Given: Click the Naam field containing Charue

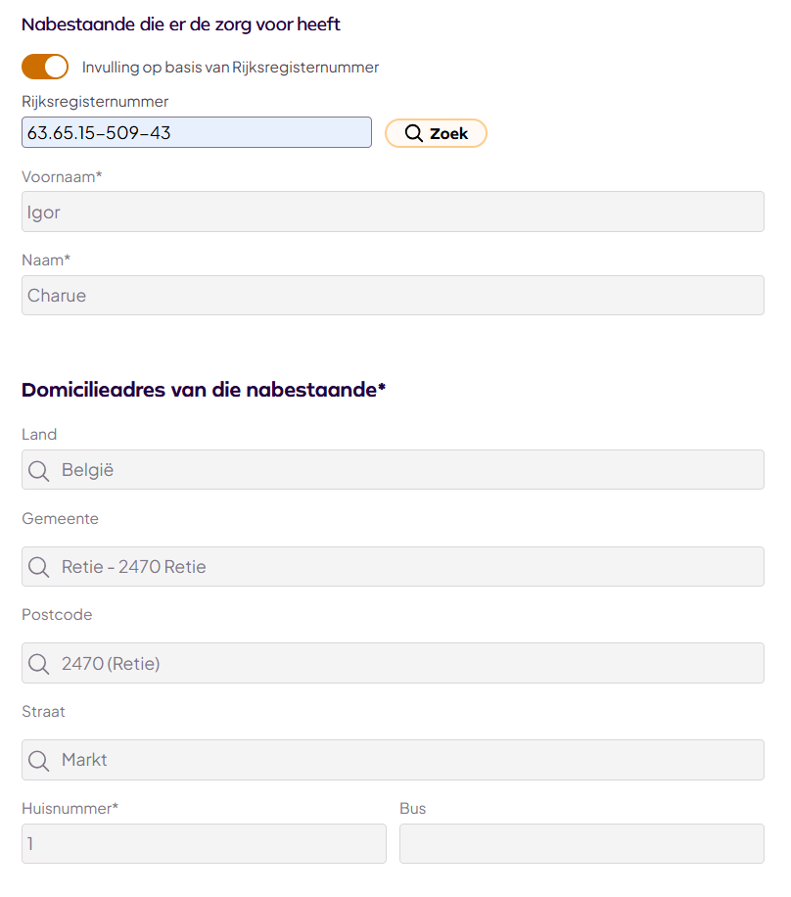Looking at the screenshot, I should (393, 295).
